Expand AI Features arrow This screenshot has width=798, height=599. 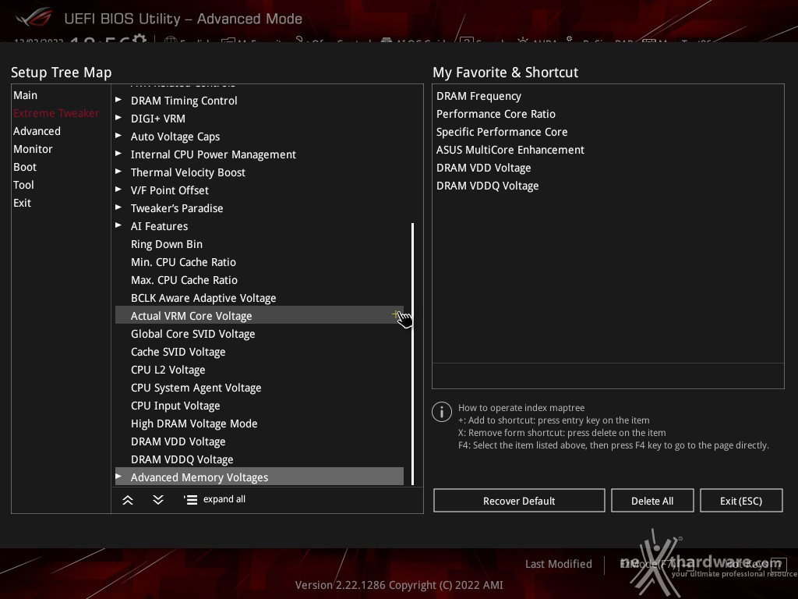click(118, 225)
